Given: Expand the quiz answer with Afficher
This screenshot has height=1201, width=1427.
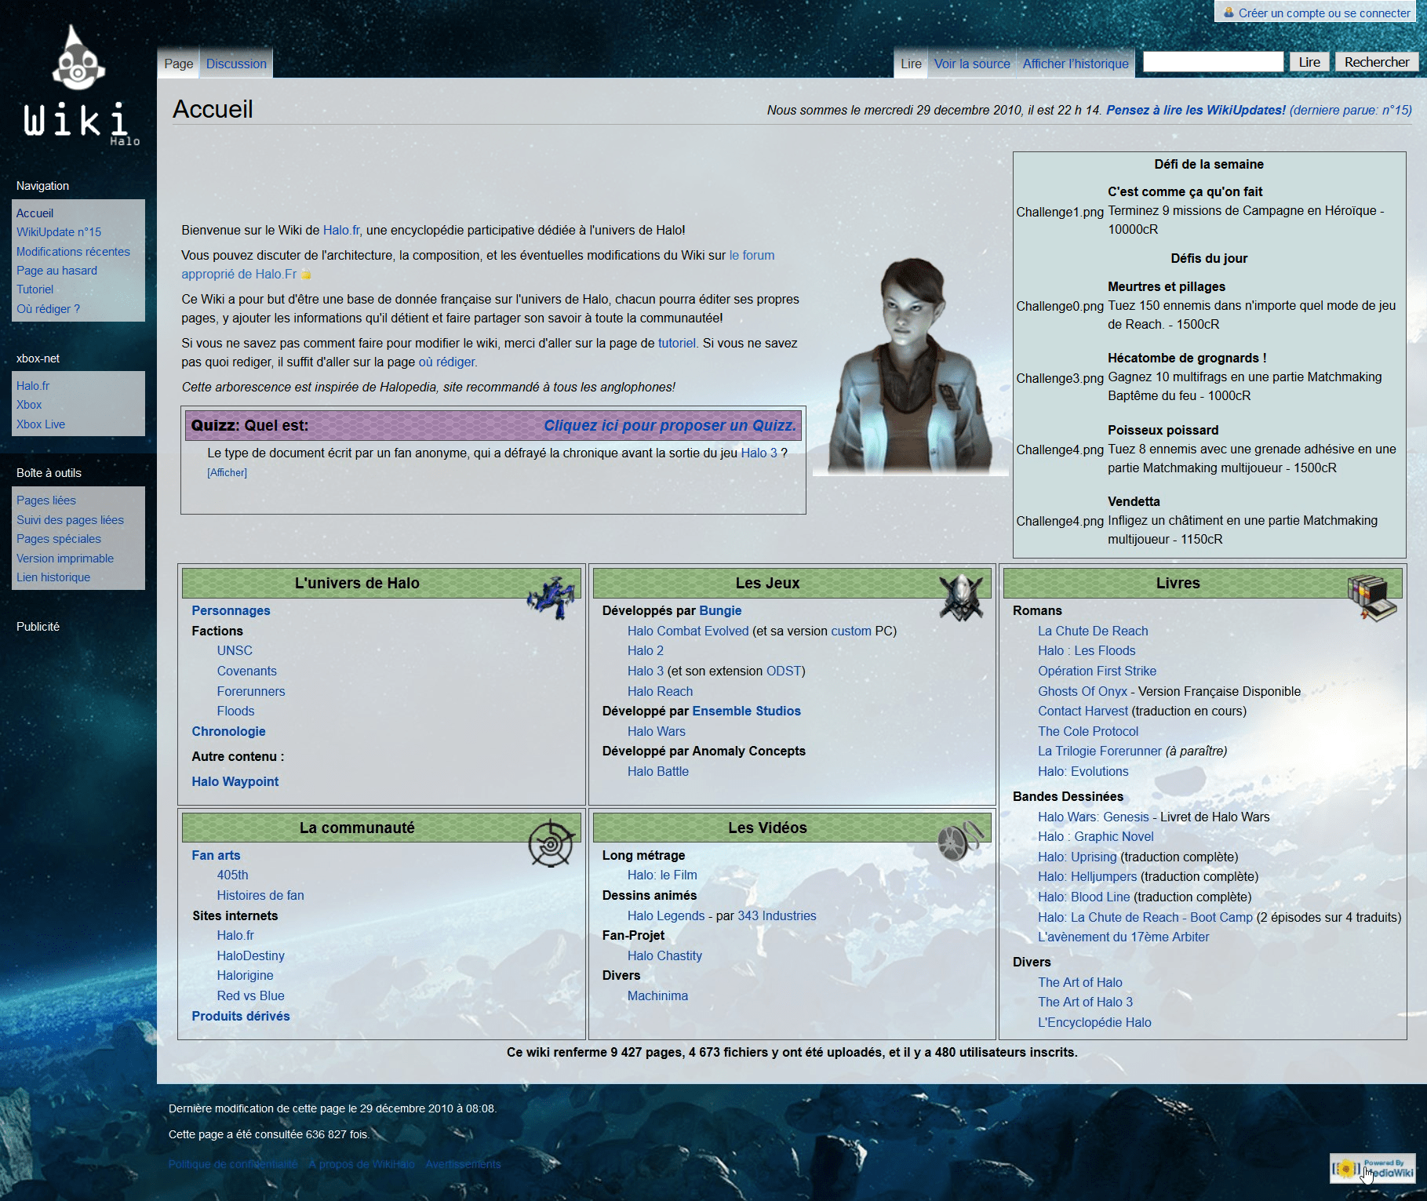Looking at the screenshot, I should (227, 473).
